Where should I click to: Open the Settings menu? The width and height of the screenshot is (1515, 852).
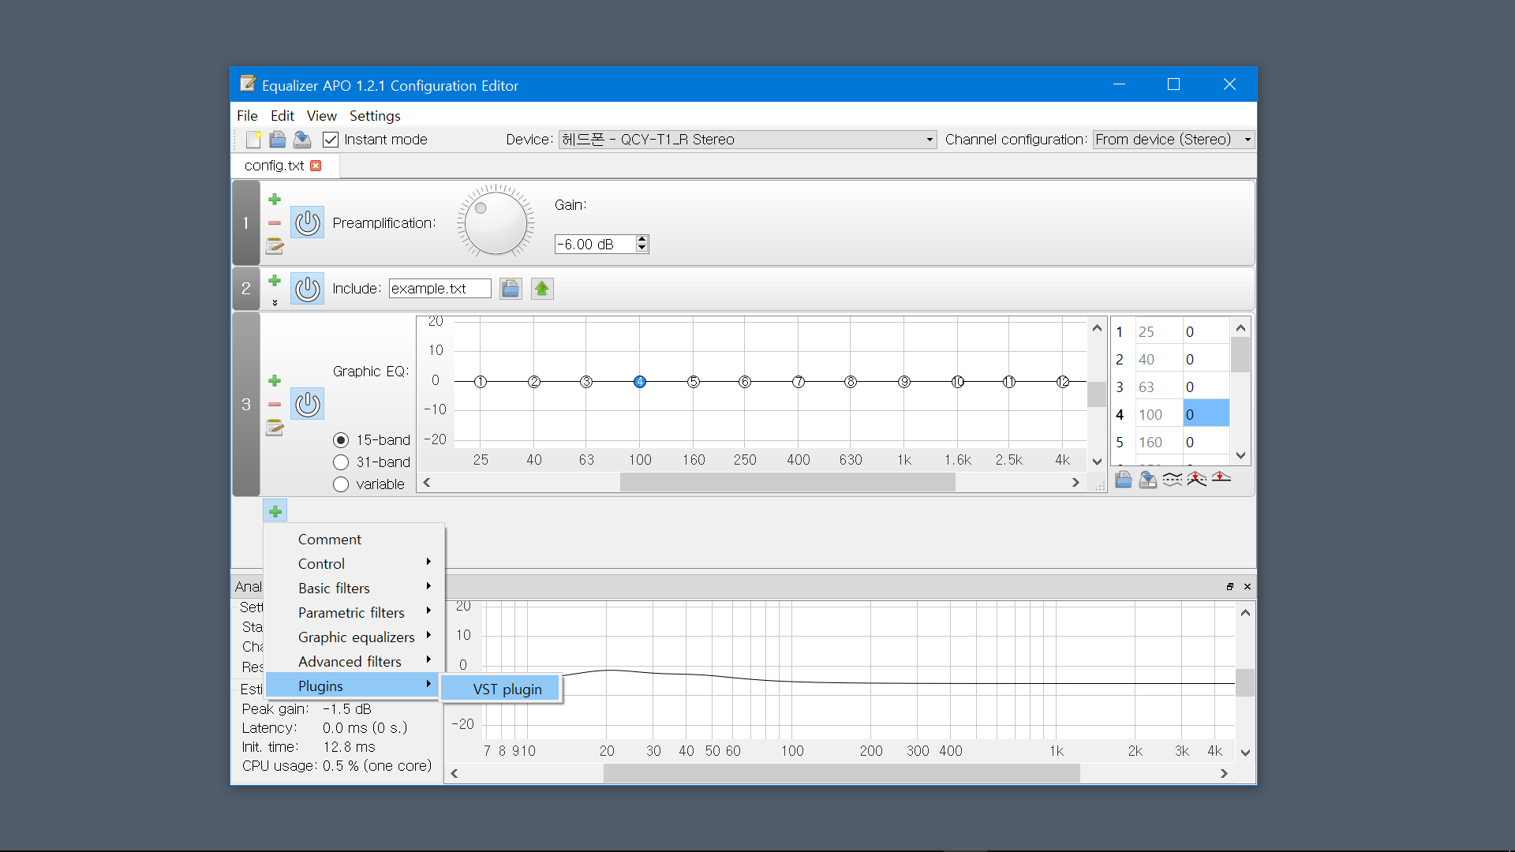tap(375, 116)
